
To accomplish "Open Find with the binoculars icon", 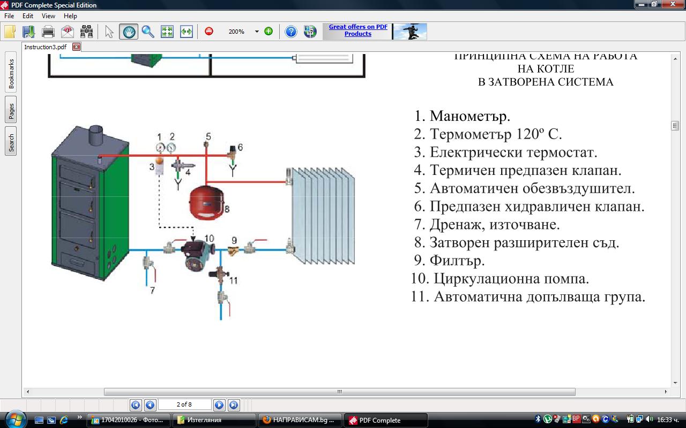I will (x=86, y=32).
